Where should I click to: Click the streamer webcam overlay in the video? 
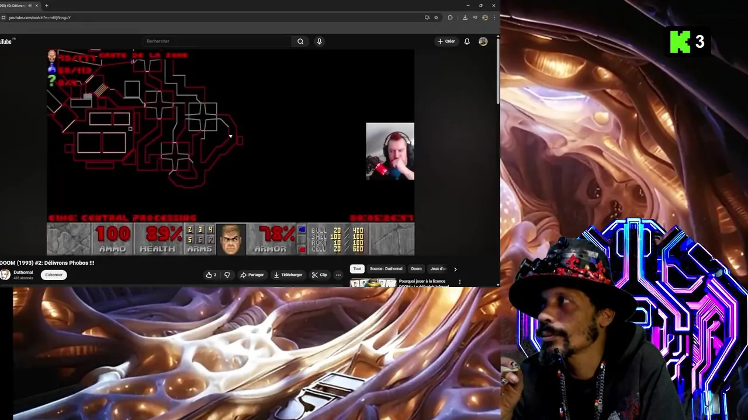coord(390,151)
